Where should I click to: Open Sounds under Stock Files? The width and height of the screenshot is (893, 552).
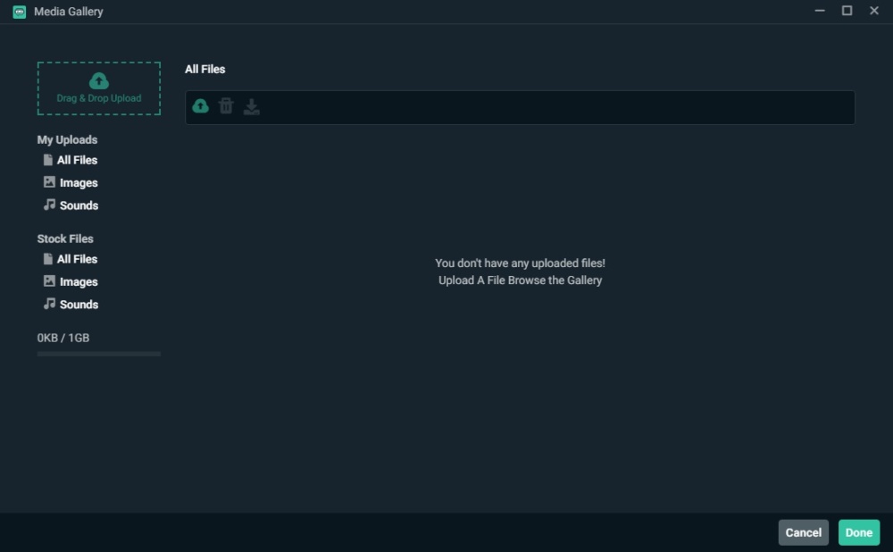[71, 305]
